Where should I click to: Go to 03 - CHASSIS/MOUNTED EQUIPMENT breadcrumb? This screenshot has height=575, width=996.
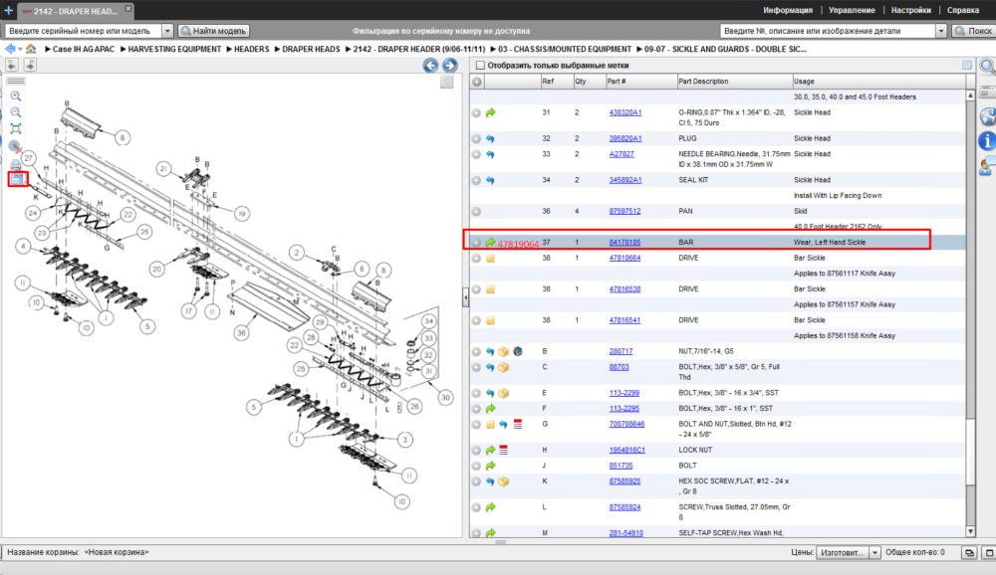tap(565, 49)
